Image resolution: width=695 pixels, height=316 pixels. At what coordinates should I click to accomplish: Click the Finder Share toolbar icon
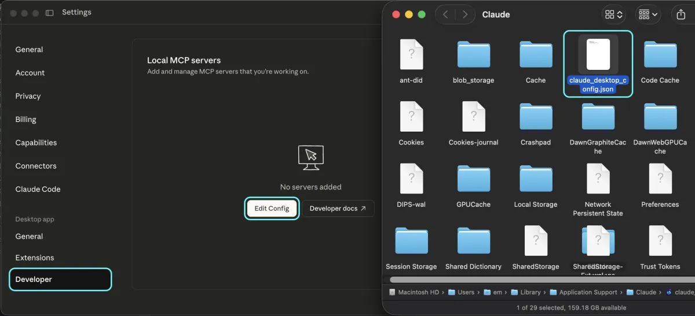tap(681, 14)
